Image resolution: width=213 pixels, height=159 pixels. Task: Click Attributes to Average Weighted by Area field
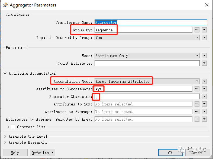[x=143, y=119]
